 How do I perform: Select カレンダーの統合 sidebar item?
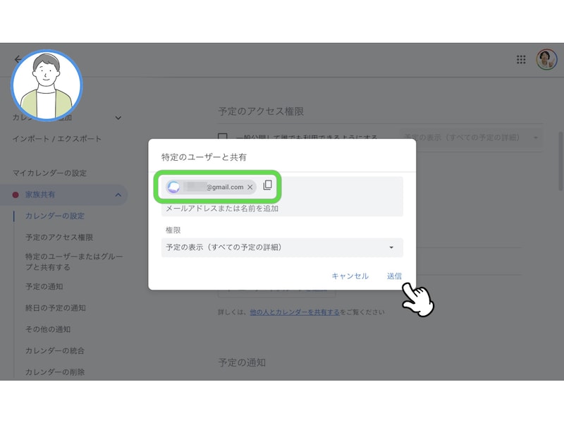[x=55, y=350]
